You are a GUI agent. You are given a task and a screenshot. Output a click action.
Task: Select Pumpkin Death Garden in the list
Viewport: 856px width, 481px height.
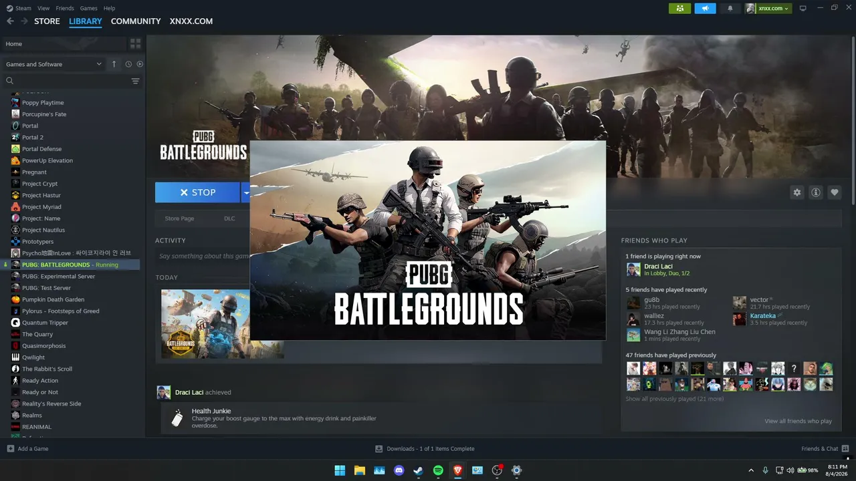(x=53, y=299)
